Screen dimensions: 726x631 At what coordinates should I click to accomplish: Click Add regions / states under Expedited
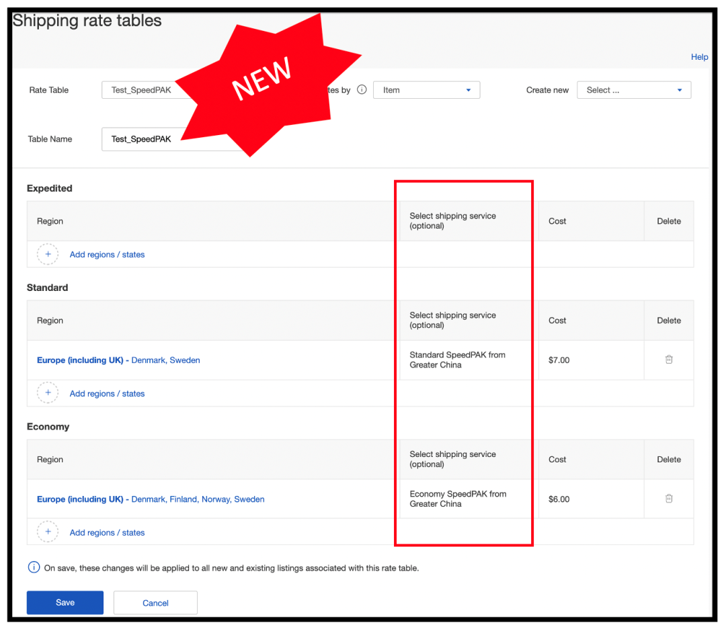click(107, 254)
